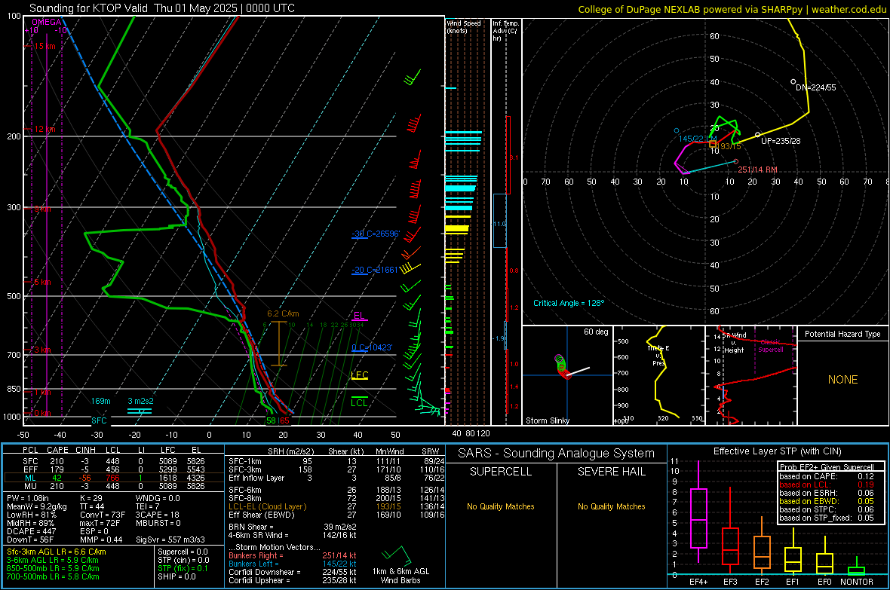Click the College of DuPage NEXLAB credit text
890x590 pixels.
(x=732, y=9)
